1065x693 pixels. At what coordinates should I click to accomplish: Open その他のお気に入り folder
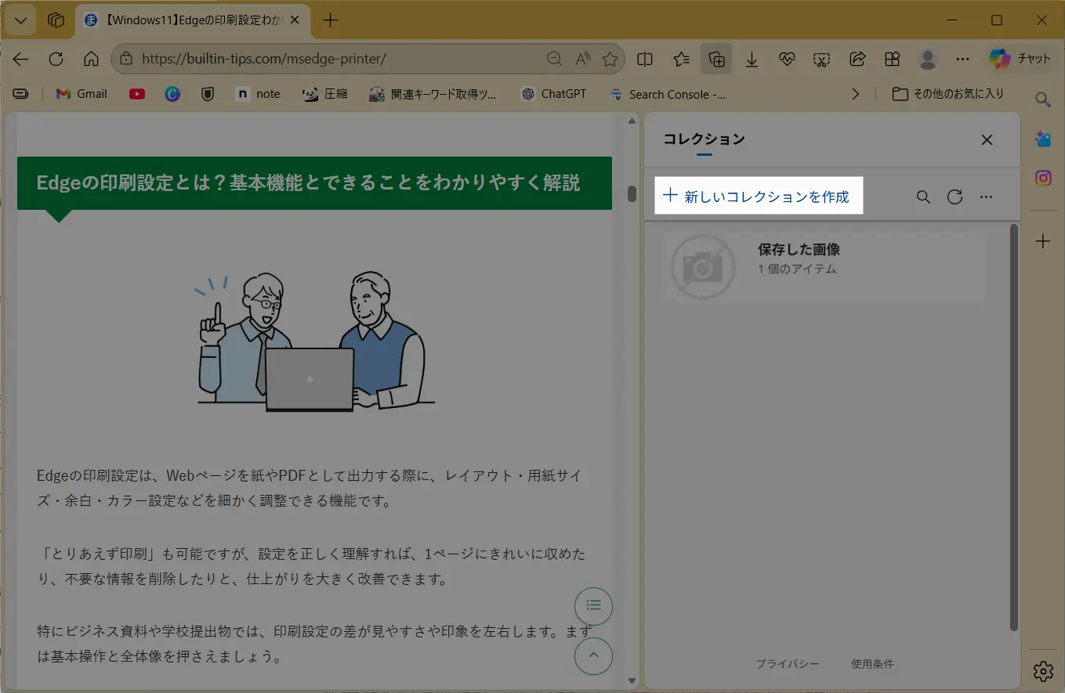(x=948, y=94)
